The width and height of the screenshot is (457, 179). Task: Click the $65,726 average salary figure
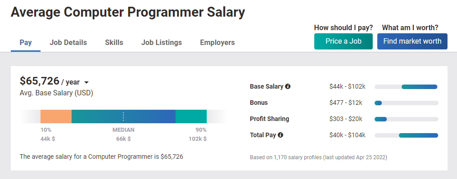39,81
